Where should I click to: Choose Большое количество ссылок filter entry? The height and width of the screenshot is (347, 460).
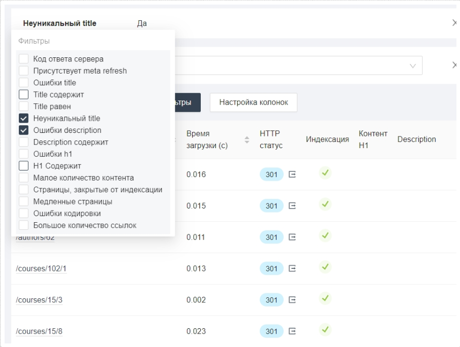[23, 225]
